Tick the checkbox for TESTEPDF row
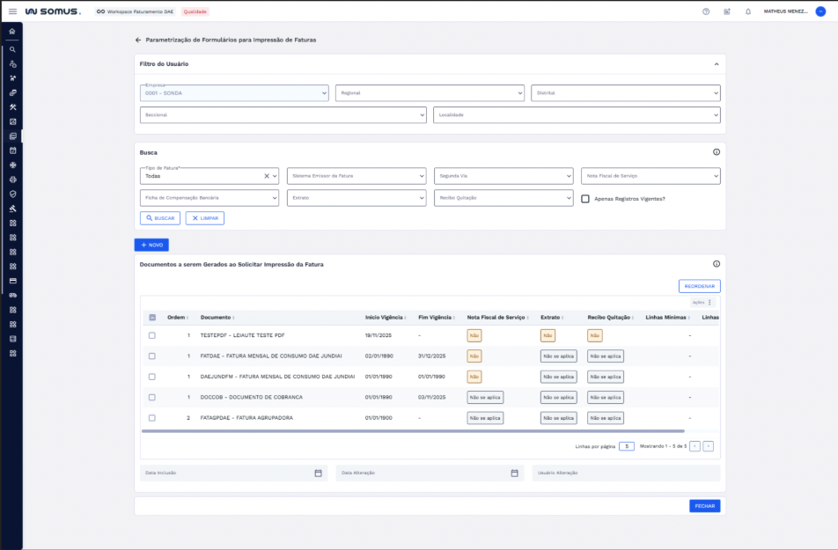Viewport: 838px width, 550px height. click(152, 335)
